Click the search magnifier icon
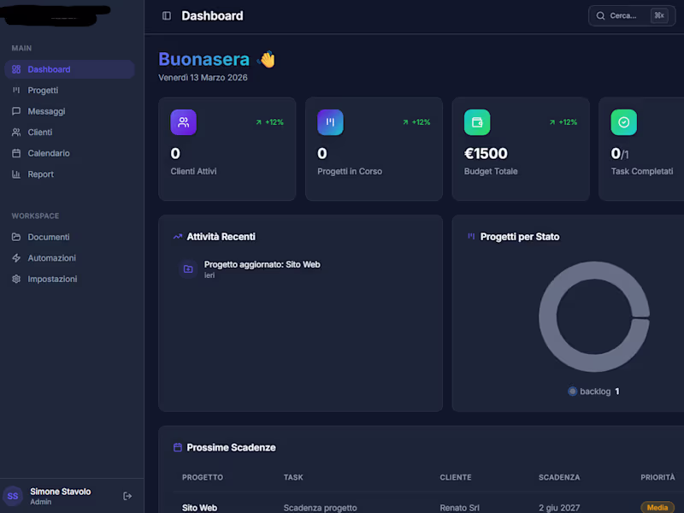This screenshot has height=513, width=684. click(601, 15)
